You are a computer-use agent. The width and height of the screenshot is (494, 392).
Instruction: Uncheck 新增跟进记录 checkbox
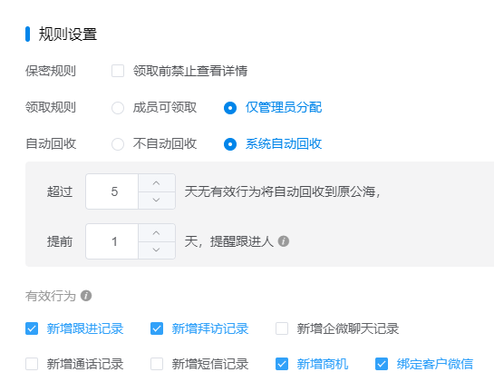click(32, 328)
